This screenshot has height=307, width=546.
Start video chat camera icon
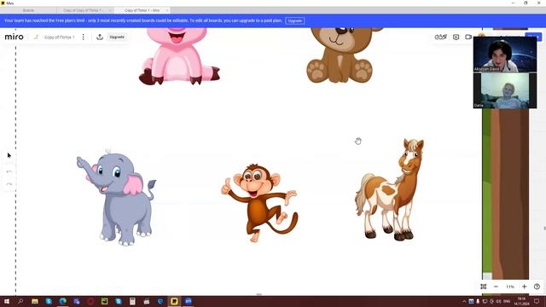click(468, 37)
